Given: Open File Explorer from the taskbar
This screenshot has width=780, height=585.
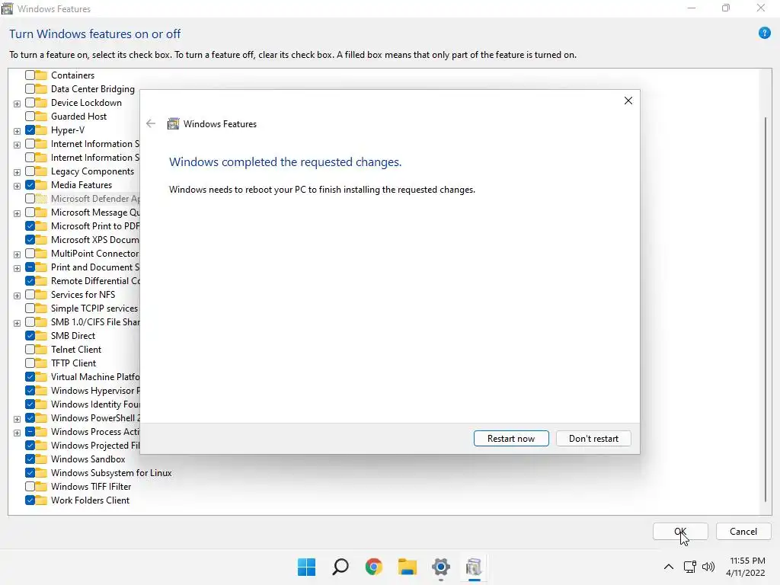Looking at the screenshot, I should click(x=407, y=567).
